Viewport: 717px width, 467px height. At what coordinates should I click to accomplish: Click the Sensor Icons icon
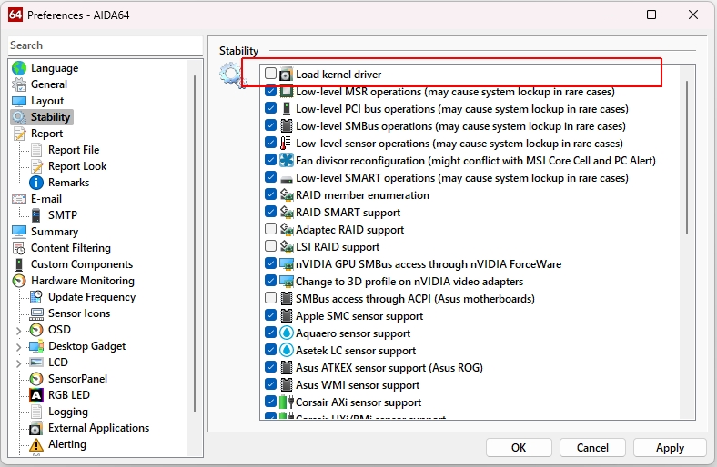point(36,313)
